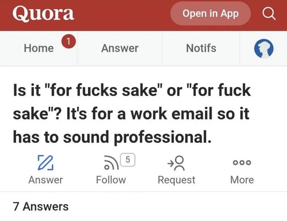Click the Quora logo
This screenshot has width=287, height=221.
(43, 13)
